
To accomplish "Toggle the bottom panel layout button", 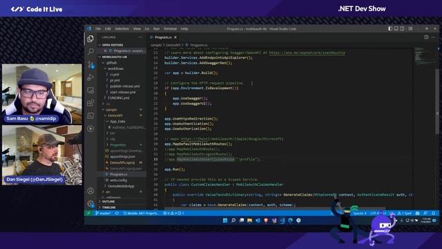I will (396, 28).
